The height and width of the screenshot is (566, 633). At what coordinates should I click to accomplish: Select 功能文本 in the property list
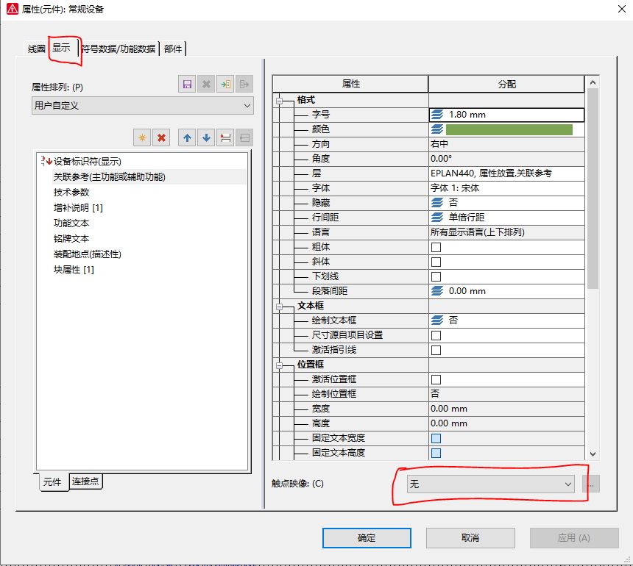[71, 223]
